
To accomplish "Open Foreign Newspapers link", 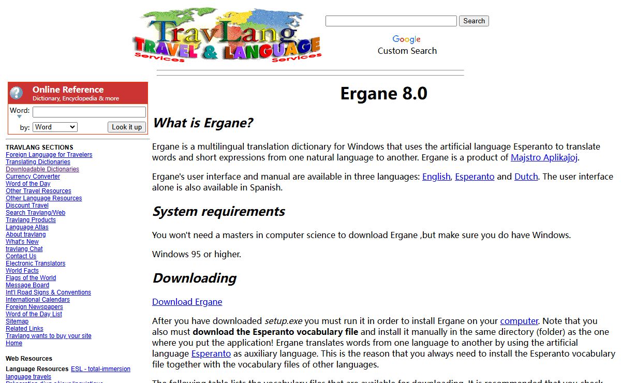I will 34,307.
